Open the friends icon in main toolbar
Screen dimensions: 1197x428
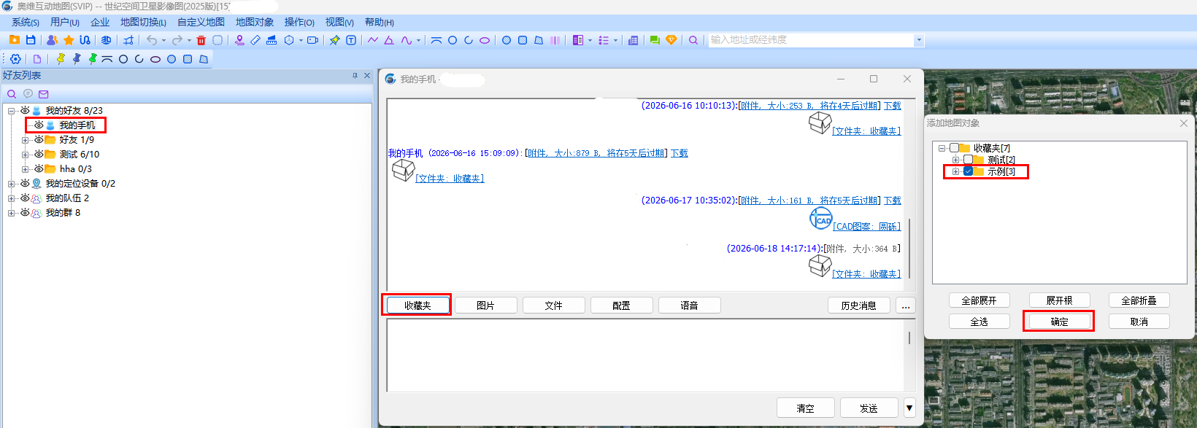[x=52, y=40]
